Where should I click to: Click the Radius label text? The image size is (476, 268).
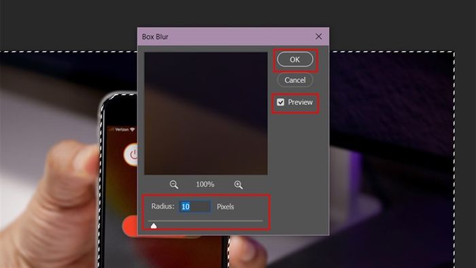pos(163,206)
